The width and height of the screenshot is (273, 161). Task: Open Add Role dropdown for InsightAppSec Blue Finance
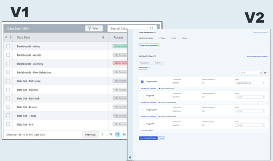point(250,111)
